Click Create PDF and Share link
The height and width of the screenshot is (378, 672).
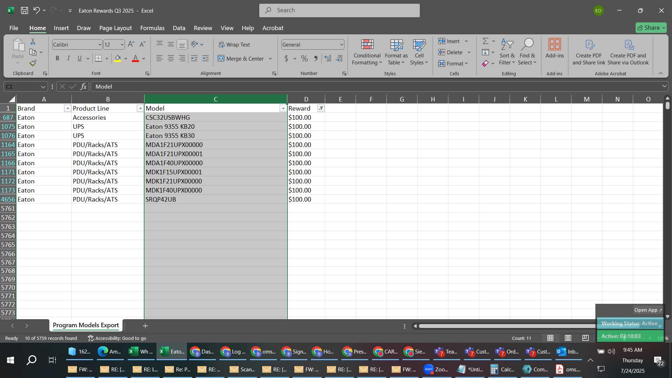[x=589, y=52]
